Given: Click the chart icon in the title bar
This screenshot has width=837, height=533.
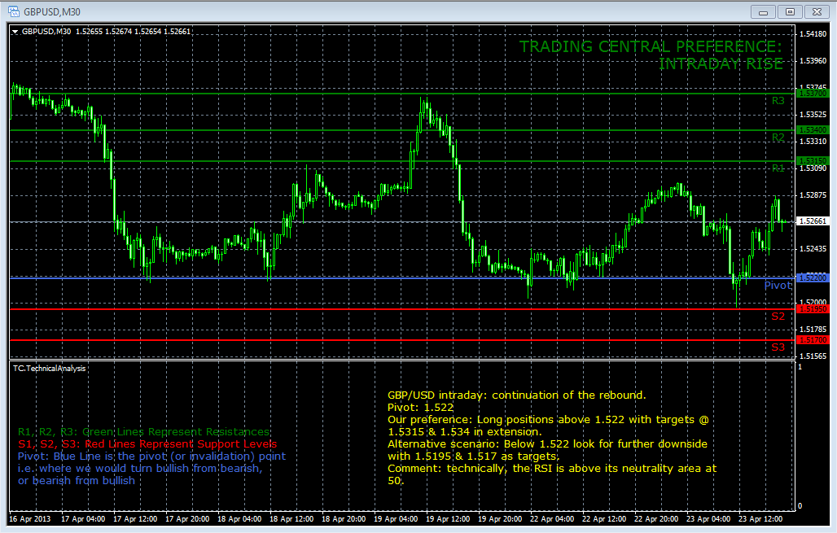Looking at the screenshot, I should pos(14,11).
